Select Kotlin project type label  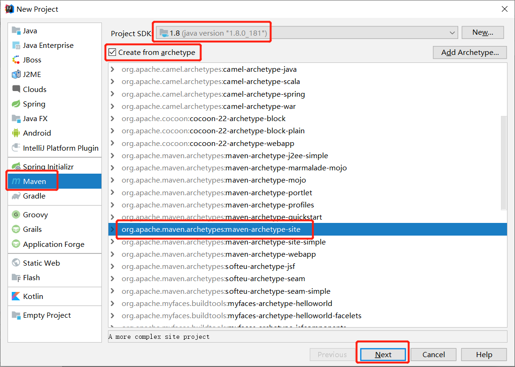33,296
